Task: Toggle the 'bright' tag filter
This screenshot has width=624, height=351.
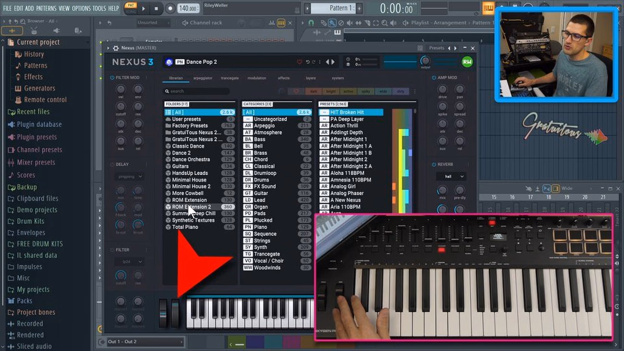Action: click(331, 91)
